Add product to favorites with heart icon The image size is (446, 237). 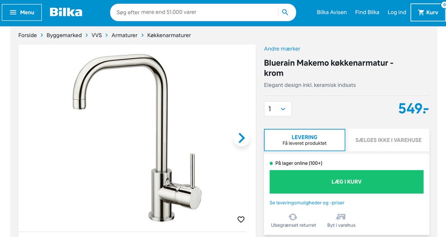[x=241, y=219]
